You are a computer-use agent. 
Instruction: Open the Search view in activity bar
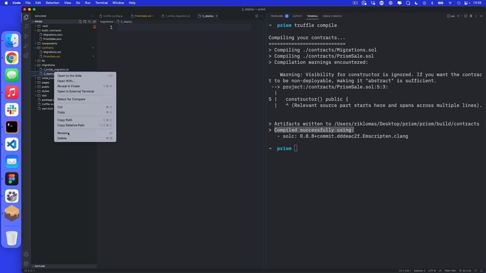pos(26,26)
